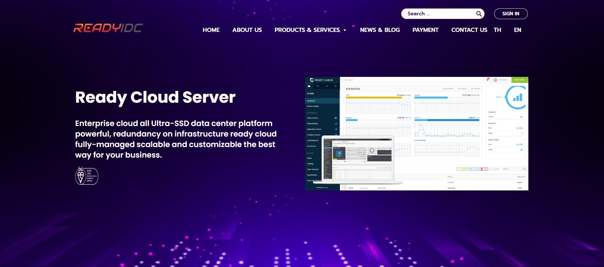Open NEWS & BLOG page
This screenshot has height=267, width=604.
point(380,30)
